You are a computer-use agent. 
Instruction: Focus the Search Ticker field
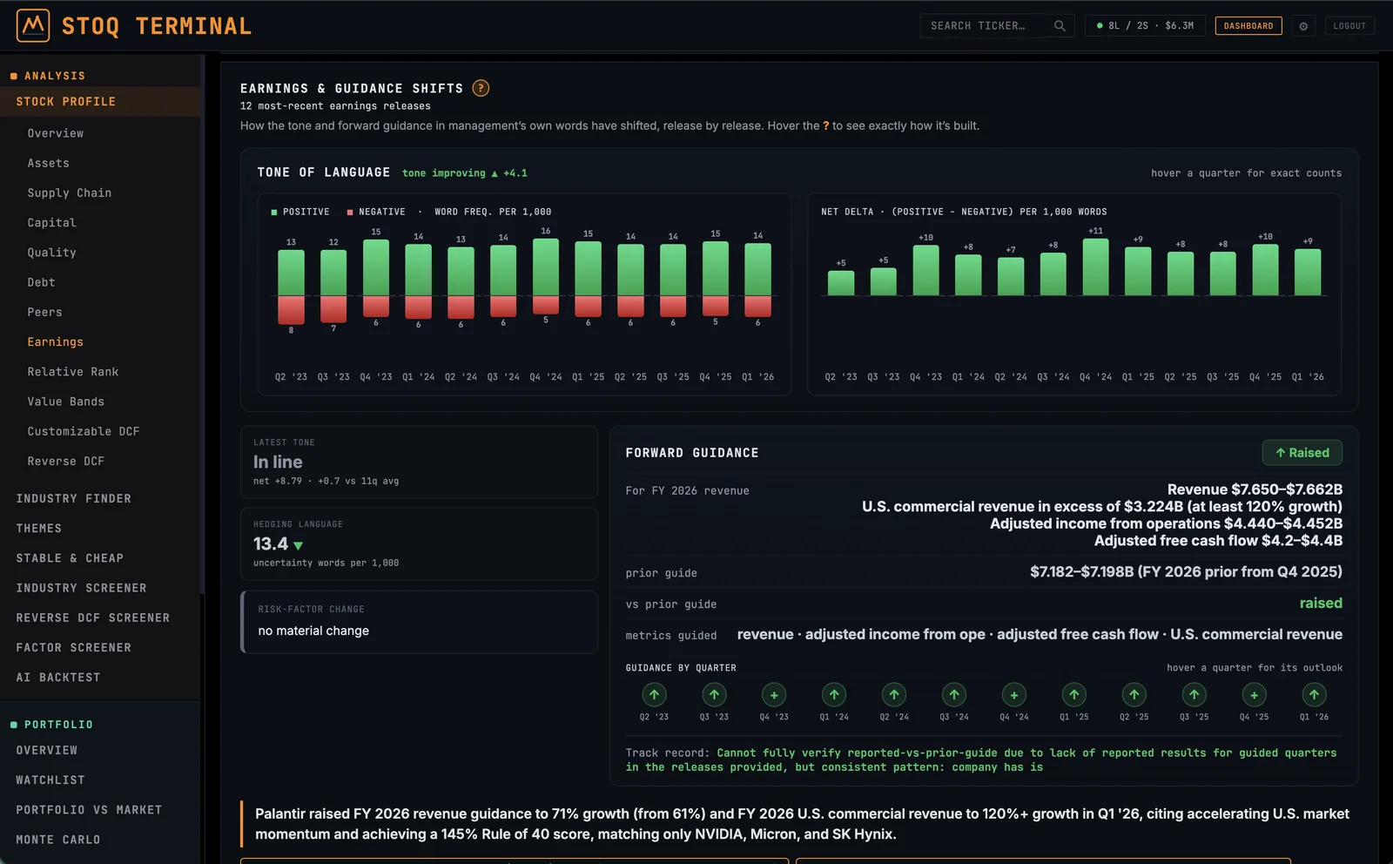tap(997, 26)
